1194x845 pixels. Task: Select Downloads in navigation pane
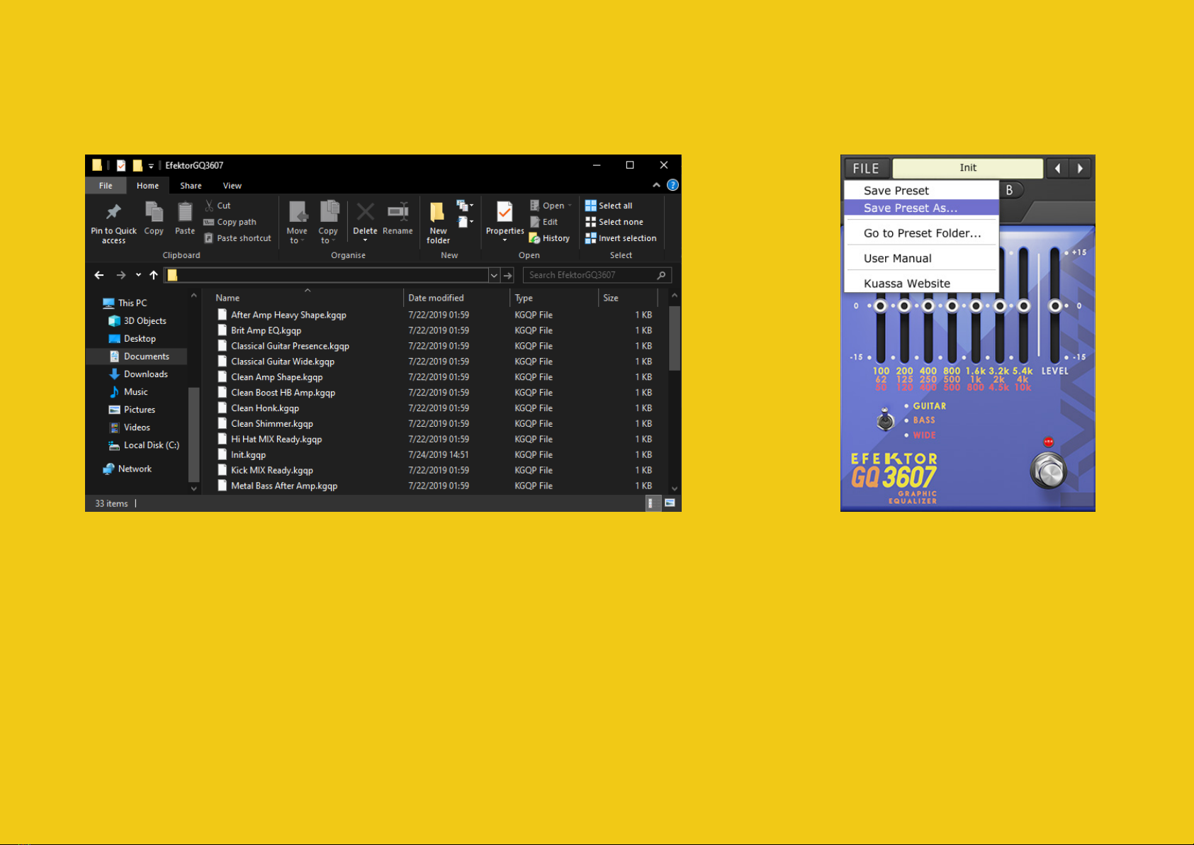[138, 374]
